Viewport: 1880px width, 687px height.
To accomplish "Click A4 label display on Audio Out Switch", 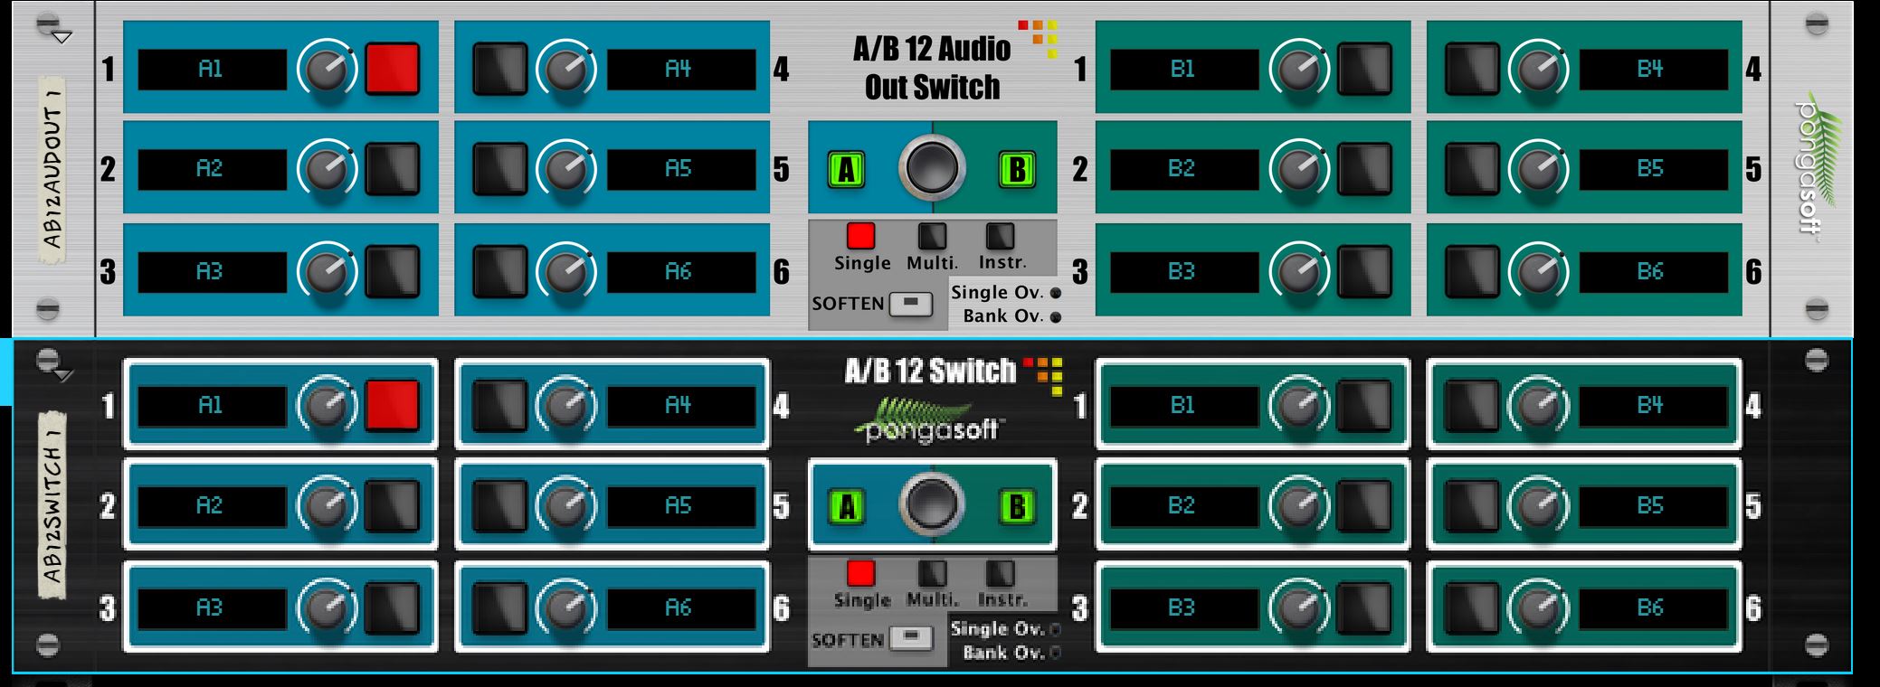I will click(x=681, y=70).
